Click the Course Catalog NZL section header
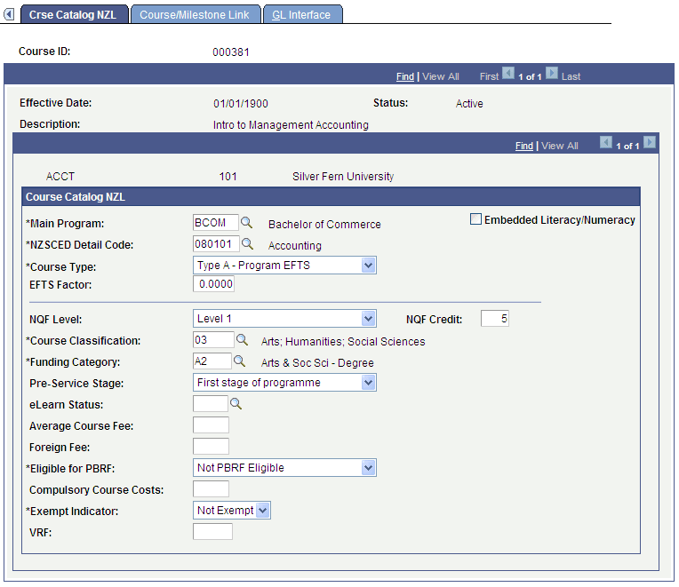The height and width of the screenshot is (587, 679). (x=331, y=197)
